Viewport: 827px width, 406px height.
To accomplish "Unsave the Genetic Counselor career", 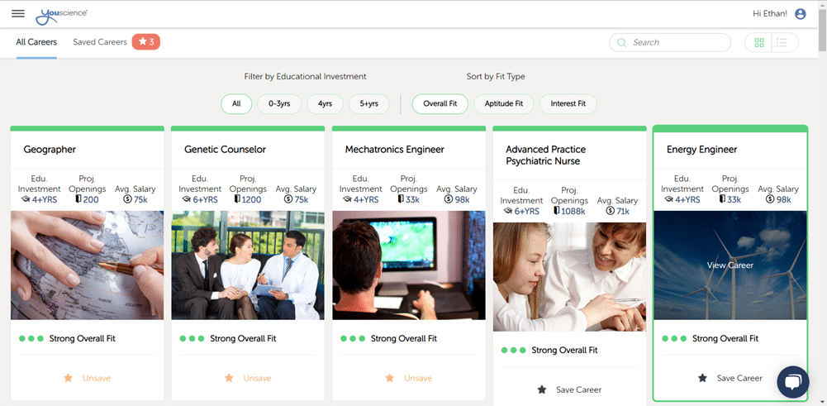I will point(248,378).
